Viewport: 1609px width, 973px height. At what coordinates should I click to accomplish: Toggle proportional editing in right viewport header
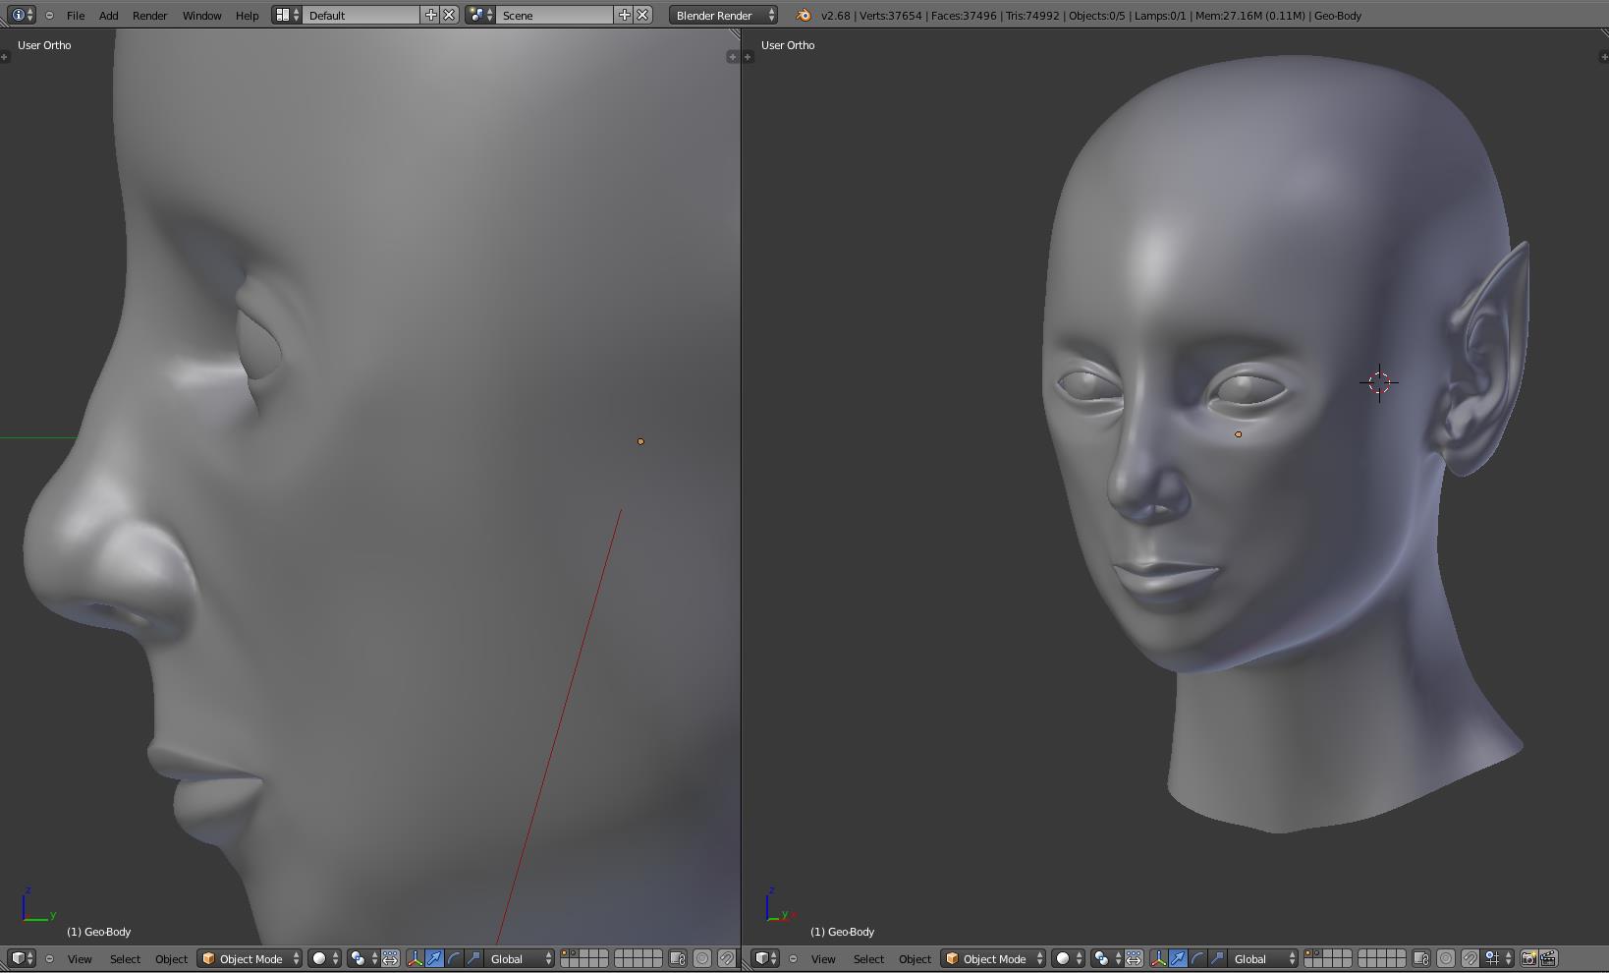pyautogui.click(x=1446, y=958)
